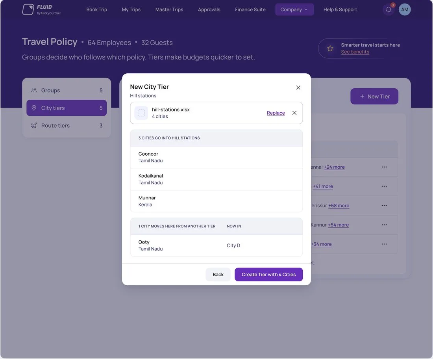This screenshot has height=359, width=433.
Task: Click Create Tier with 4 Cities
Action: [269, 274]
